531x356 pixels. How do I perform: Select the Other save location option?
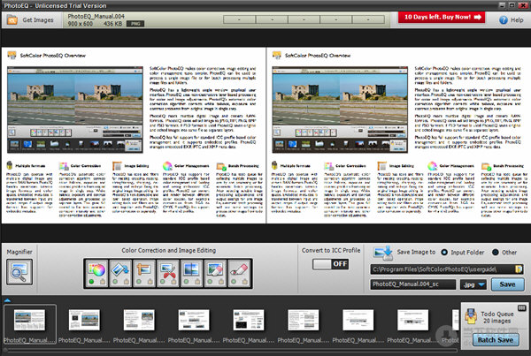497,253
